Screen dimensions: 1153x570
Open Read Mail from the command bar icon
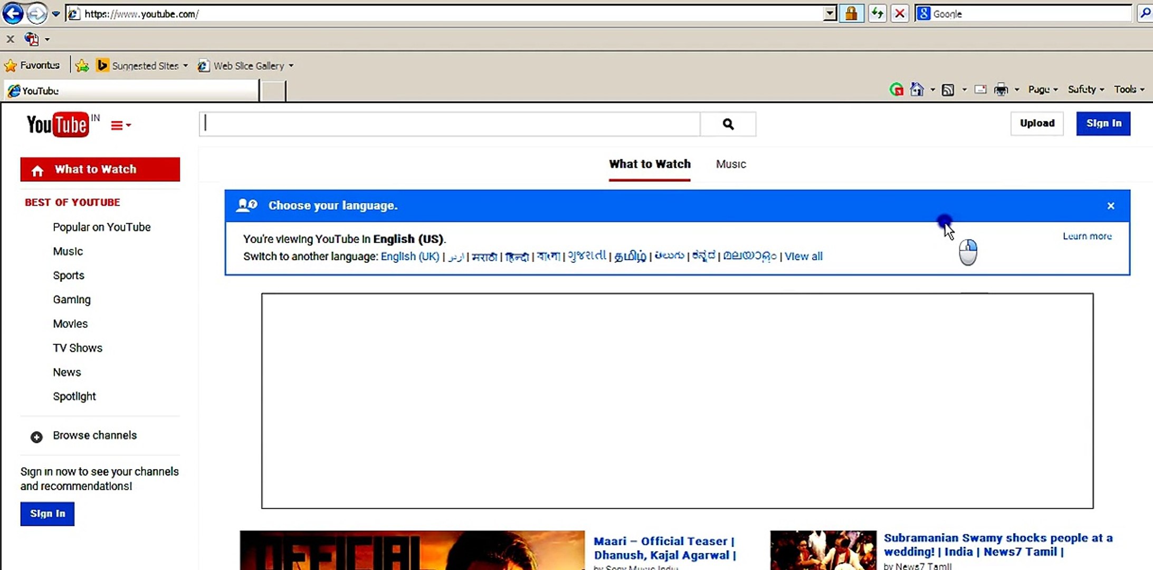pos(980,89)
